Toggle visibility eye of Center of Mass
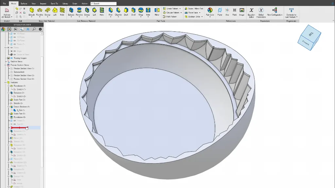This screenshot has width=335, height=188. point(14,55)
